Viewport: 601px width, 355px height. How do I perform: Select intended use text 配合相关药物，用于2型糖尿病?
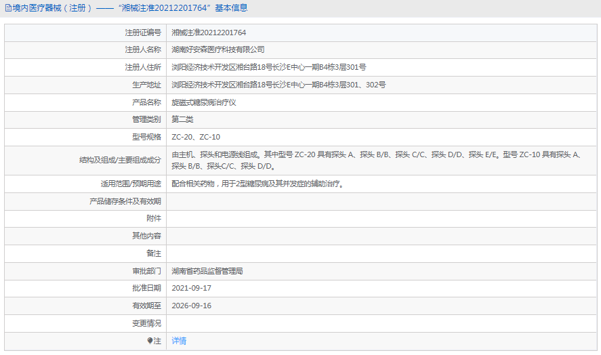pyautogui.click(x=257, y=184)
